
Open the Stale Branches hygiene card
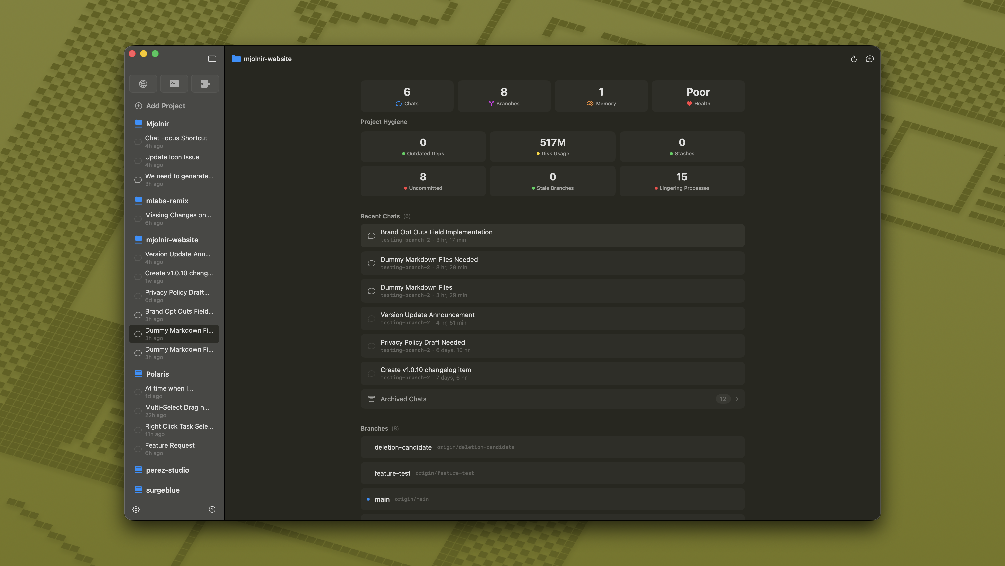pyautogui.click(x=553, y=181)
